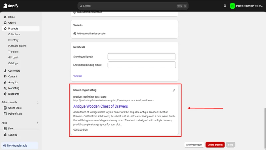Open Home from the sidebar icon
266x150 pixels.
tap(5, 17)
